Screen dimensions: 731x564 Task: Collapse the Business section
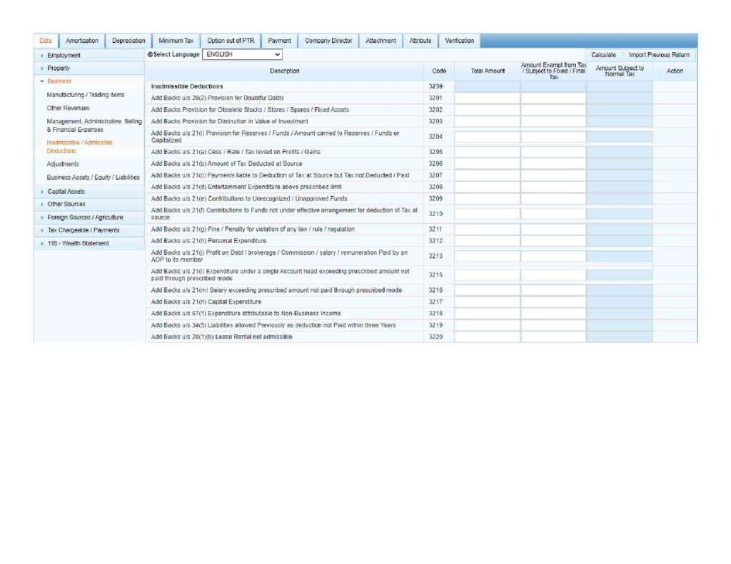click(59, 81)
